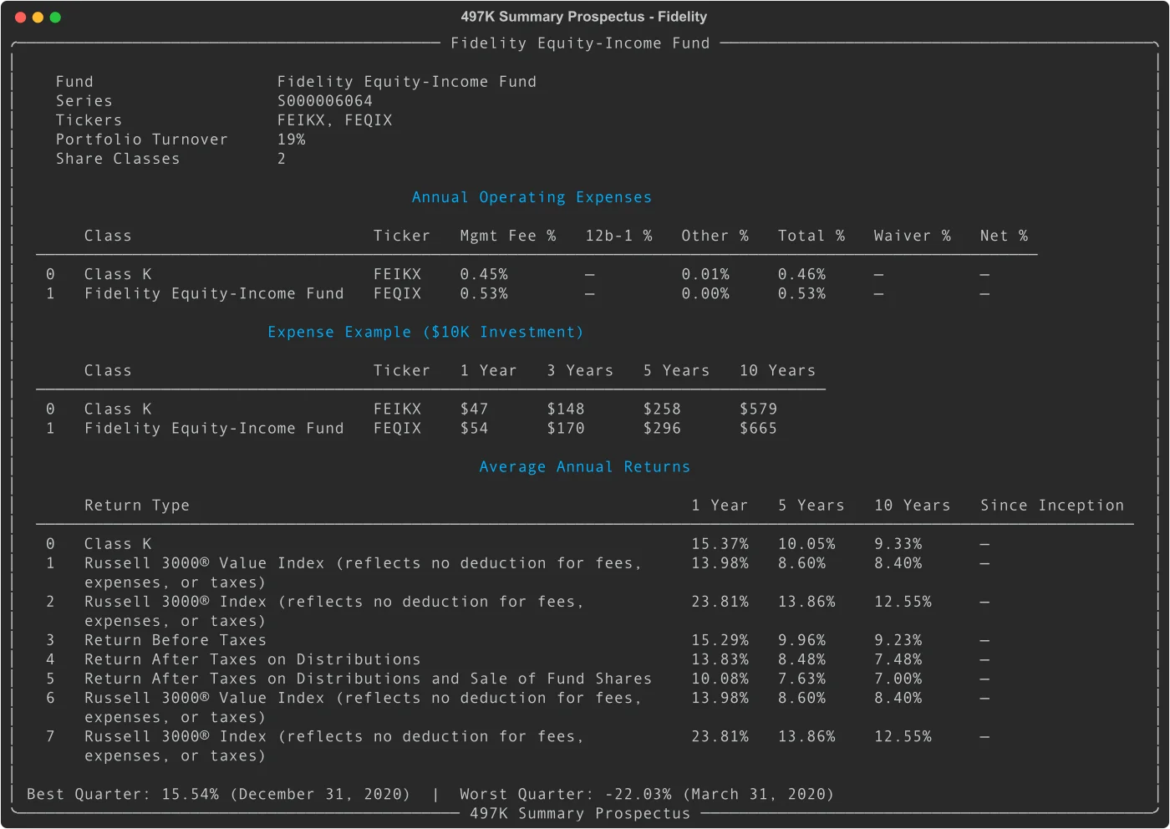Select the 9.96% five-year return
Screen dimensions: 1170x829
(x=801, y=640)
